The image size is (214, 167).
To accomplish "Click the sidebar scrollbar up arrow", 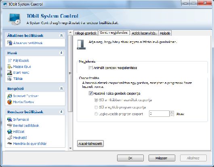I will coord(70,33).
